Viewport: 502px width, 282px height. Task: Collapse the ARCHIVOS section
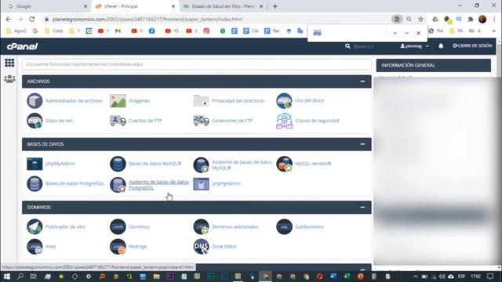362,81
